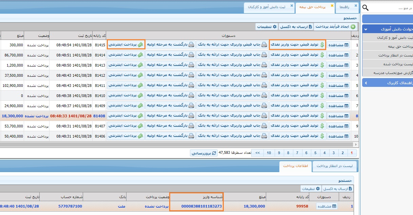Open 'تنظیمات' gear in top grid toolbar
This screenshot has width=413, height=215.
267,27
